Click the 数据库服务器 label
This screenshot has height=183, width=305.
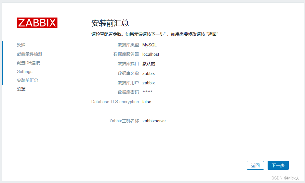(126, 54)
